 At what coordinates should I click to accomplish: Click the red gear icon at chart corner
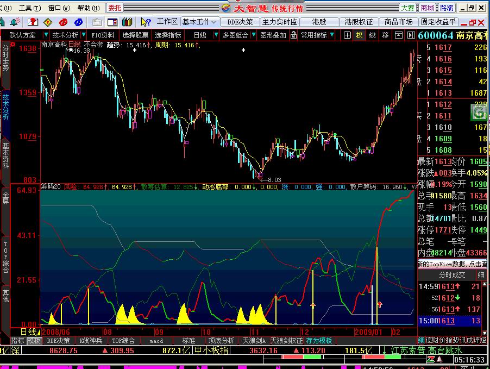tap(13, 45)
